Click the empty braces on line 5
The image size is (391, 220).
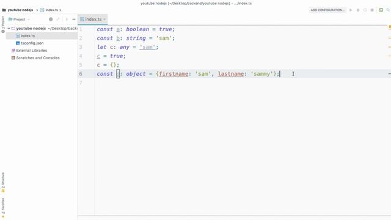[113, 65]
